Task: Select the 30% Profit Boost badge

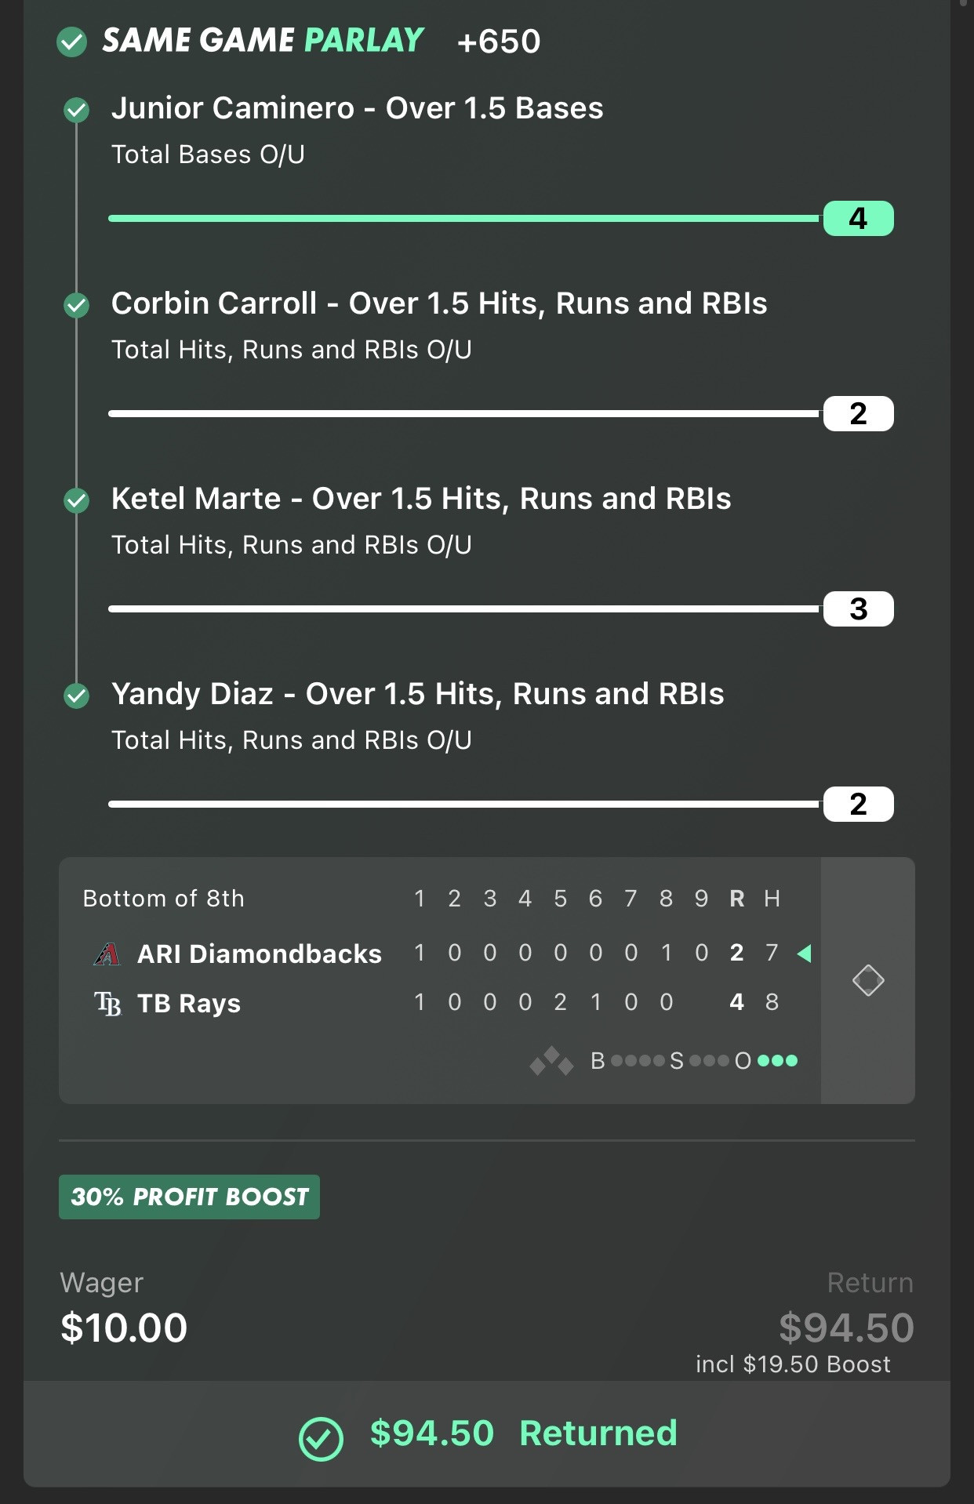Action: 189,1197
